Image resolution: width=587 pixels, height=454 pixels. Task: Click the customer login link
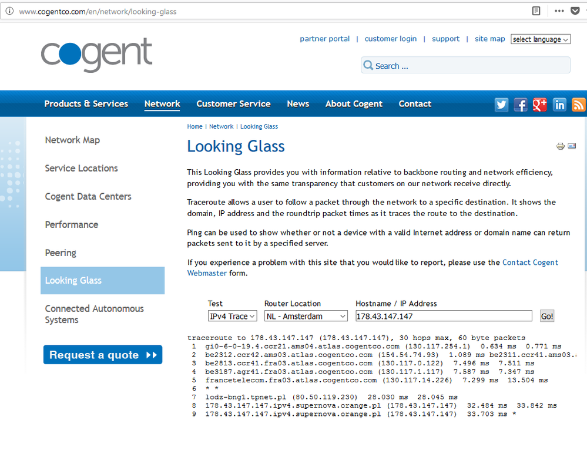[391, 39]
